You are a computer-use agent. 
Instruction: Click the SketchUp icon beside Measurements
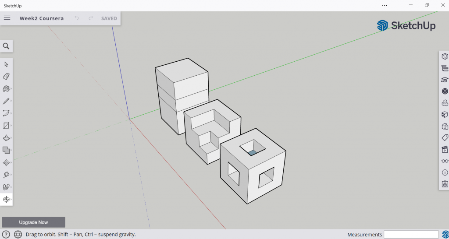click(x=445, y=235)
